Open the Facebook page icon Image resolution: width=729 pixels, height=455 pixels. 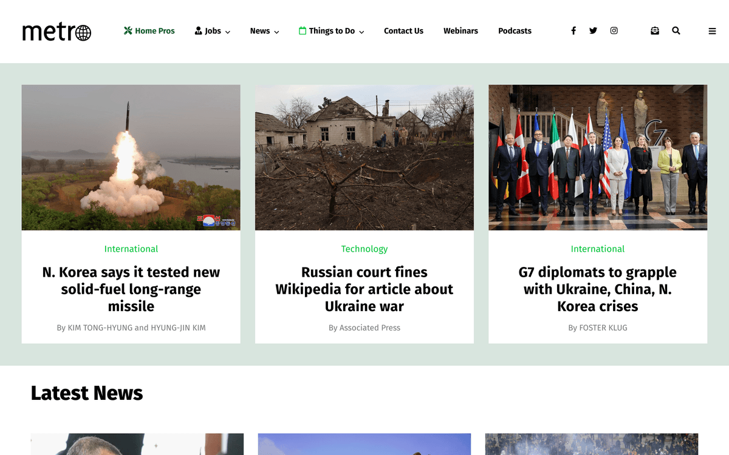click(x=573, y=31)
